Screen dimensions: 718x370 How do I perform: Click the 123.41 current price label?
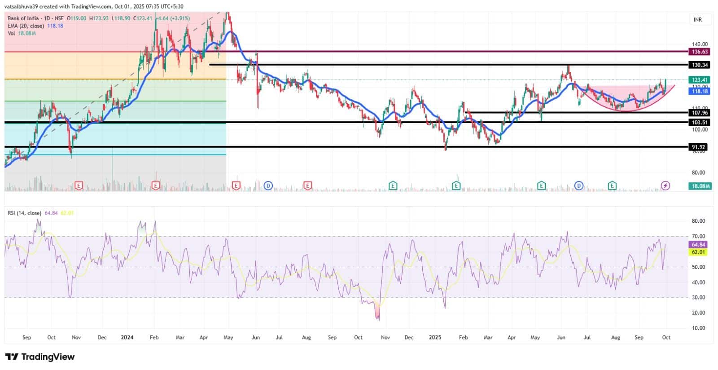(x=700, y=80)
